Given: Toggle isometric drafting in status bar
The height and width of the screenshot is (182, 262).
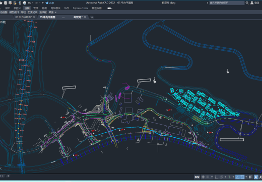Looking at the screenshot, I should pos(229,177).
